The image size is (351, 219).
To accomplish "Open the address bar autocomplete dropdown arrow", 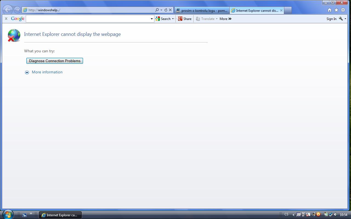I will coord(162,10).
